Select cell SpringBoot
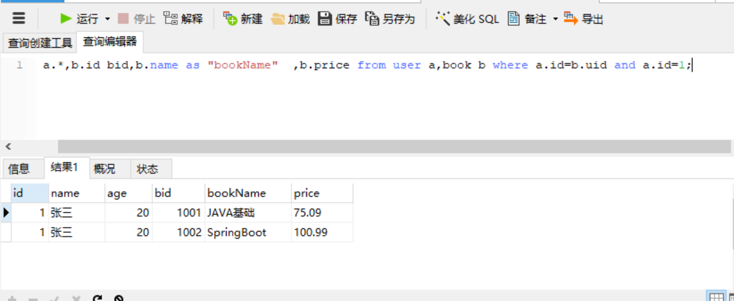The height and width of the screenshot is (301, 734). [x=248, y=233]
